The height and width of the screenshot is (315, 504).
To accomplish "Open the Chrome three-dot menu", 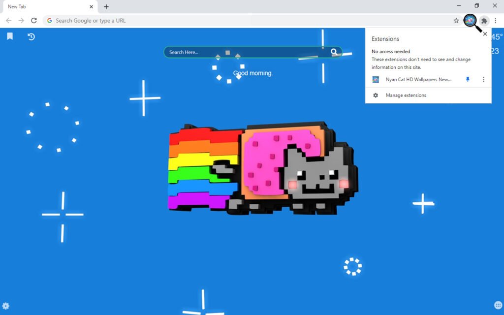I will coord(496,21).
